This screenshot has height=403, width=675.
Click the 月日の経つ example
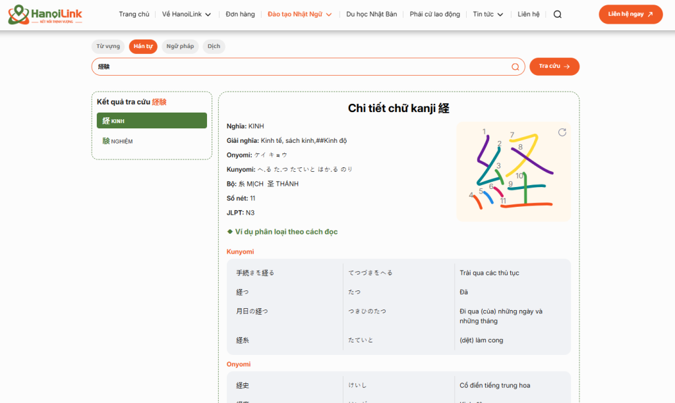tap(252, 311)
